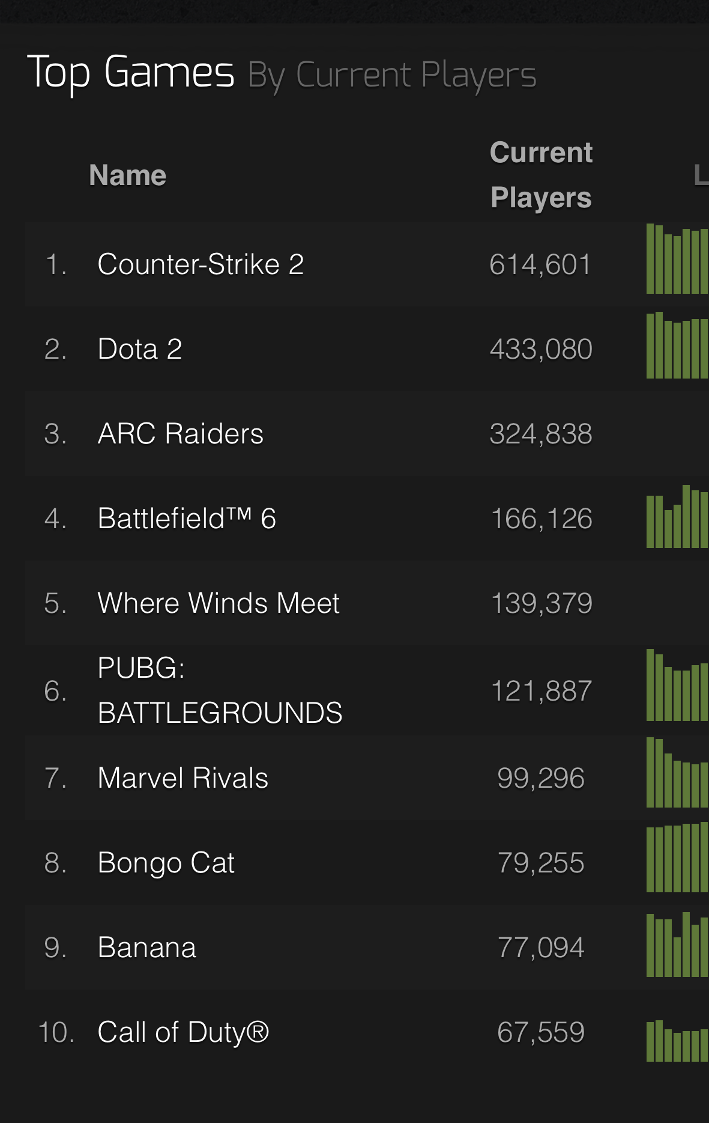Open the Dota 2 game link

click(140, 349)
